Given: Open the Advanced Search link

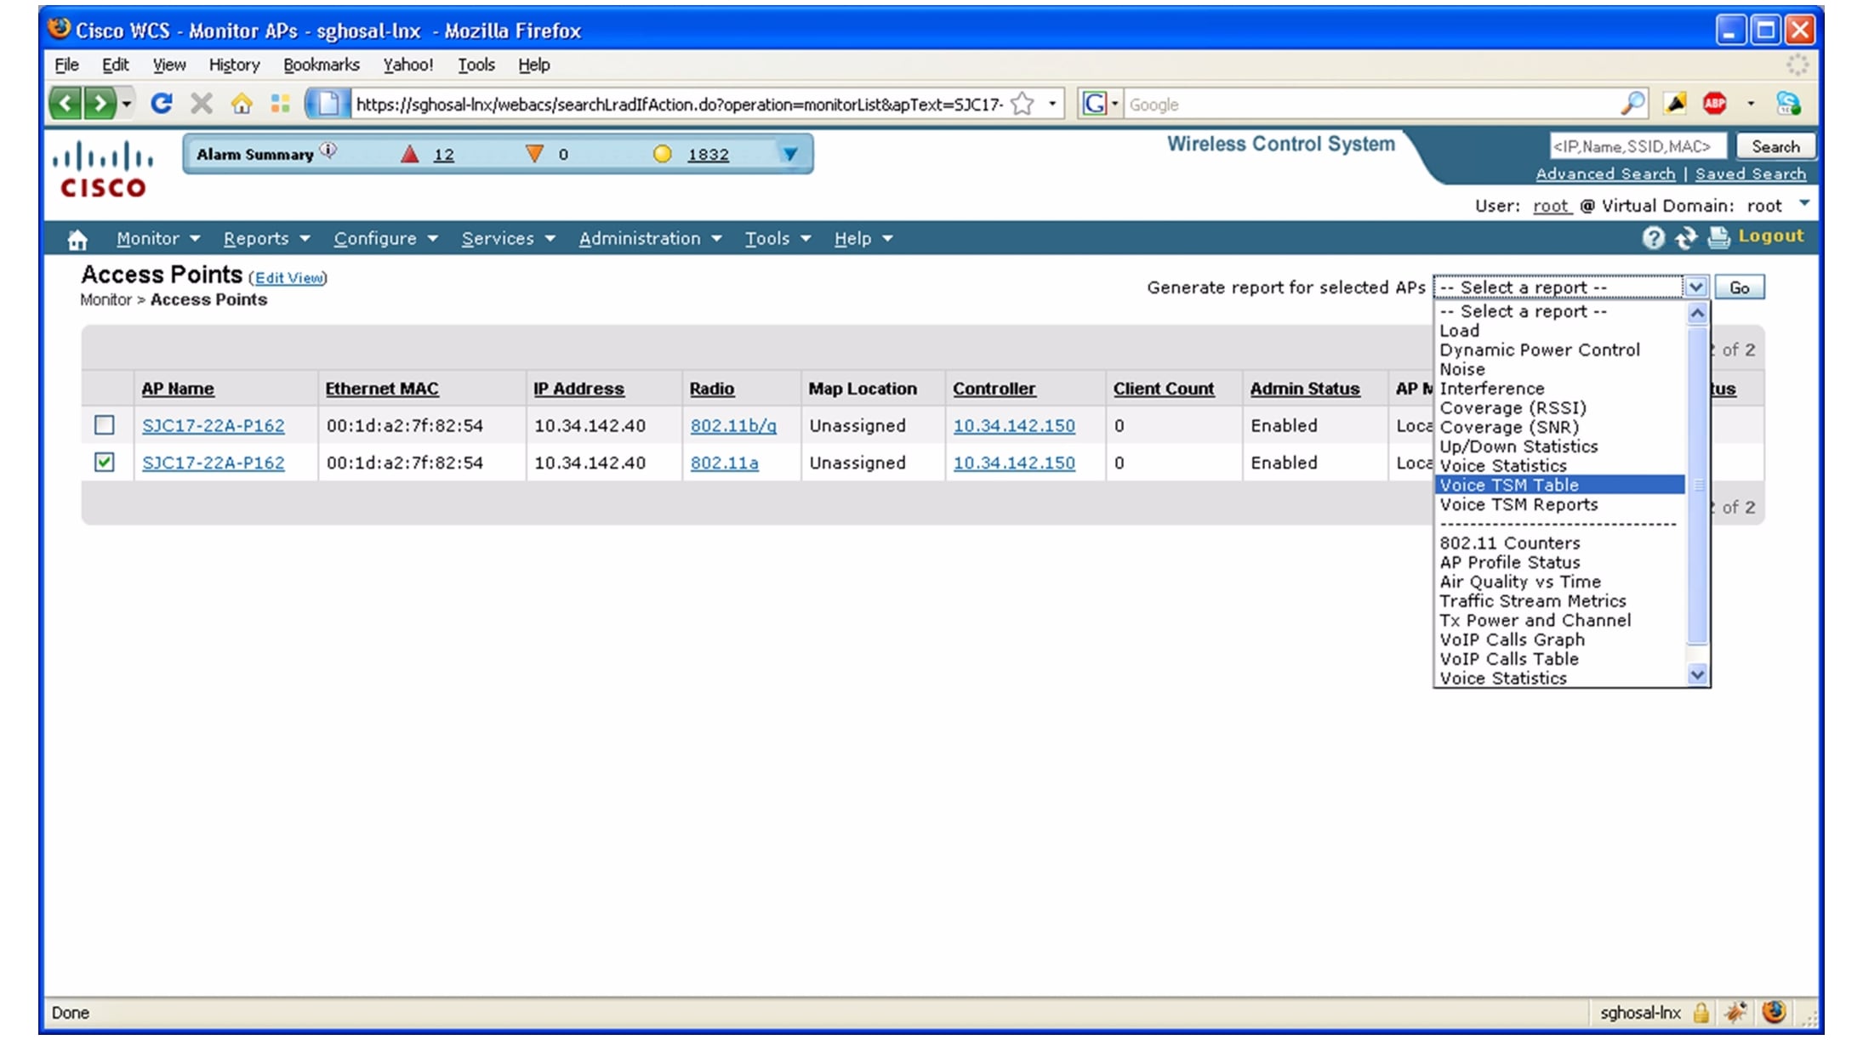Looking at the screenshot, I should (1606, 173).
